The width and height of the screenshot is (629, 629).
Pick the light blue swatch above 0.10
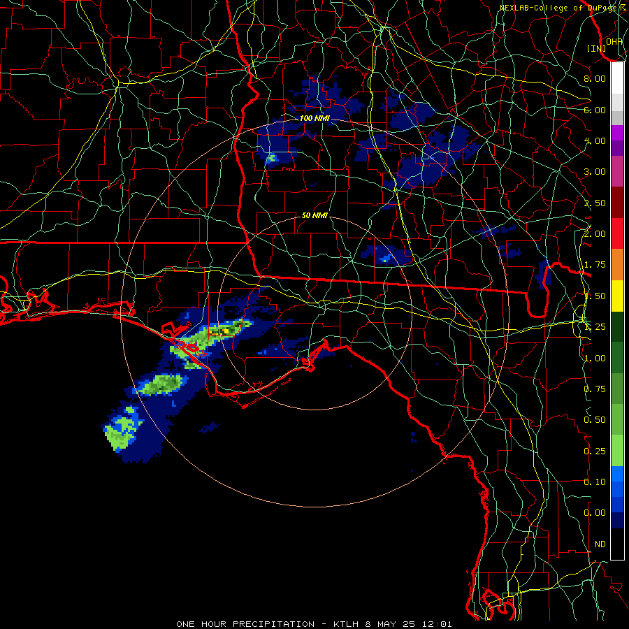[617, 474]
